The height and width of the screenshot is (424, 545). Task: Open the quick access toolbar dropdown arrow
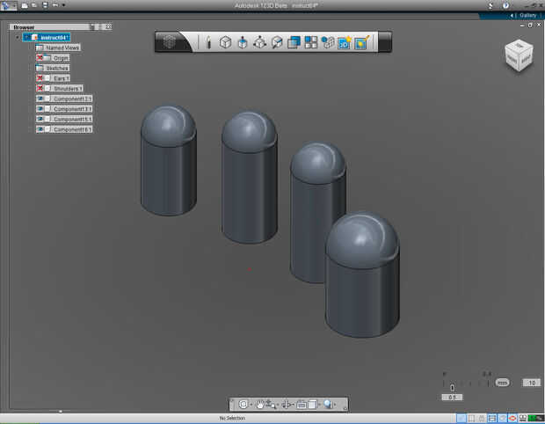63,5
